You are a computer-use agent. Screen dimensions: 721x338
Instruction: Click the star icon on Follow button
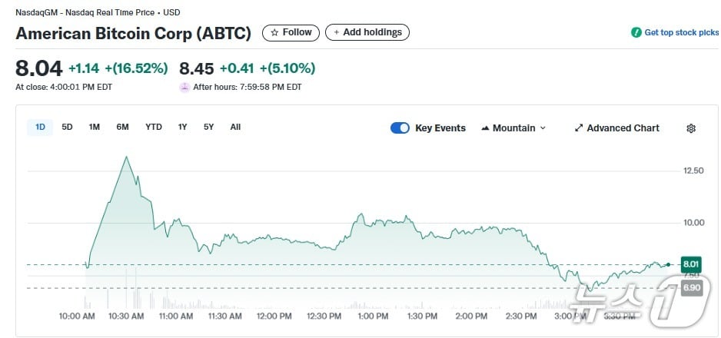(274, 32)
